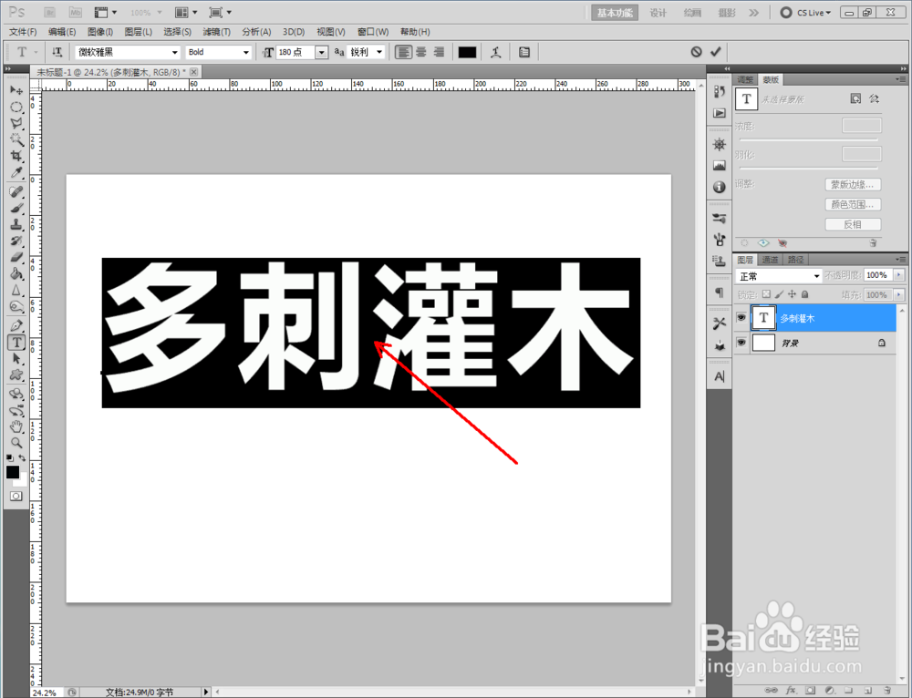The image size is (912, 698).
Task: Select the Clone Stamp tool
Action: (16, 224)
